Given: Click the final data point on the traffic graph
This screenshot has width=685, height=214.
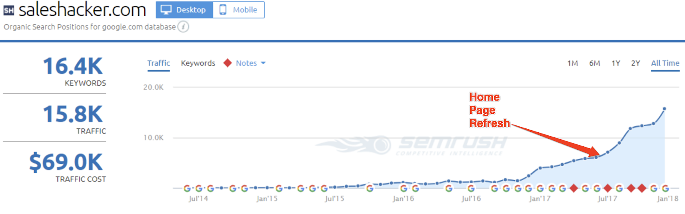Looking at the screenshot, I should (x=664, y=109).
